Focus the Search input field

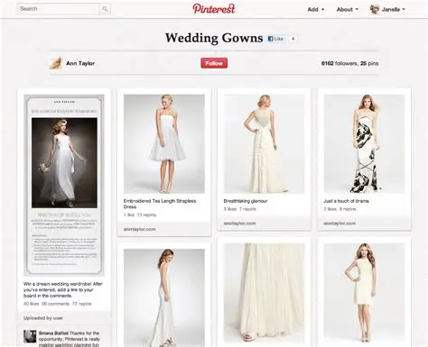coord(59,9)
